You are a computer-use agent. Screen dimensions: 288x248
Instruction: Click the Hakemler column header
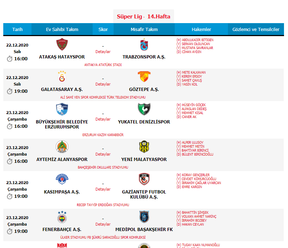point(201,29)
